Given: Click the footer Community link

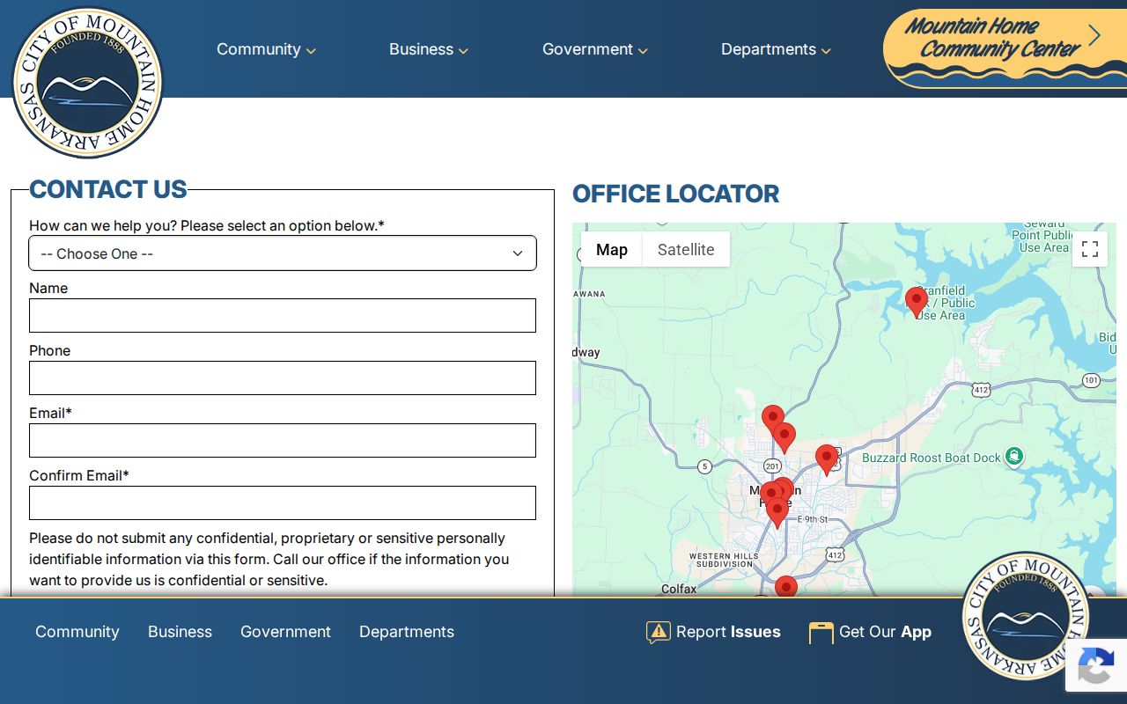Looking at the screenshot, I should (x=77, y=632).
